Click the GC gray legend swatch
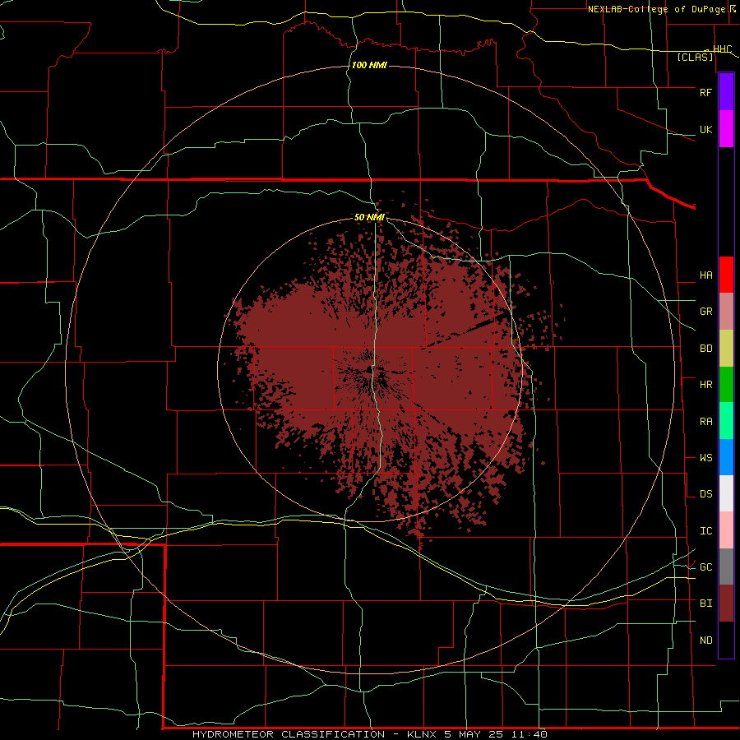This screenshot has height=740, width=740. coord(726,567)
